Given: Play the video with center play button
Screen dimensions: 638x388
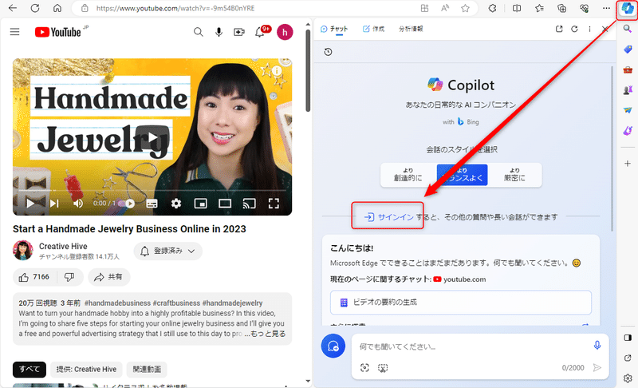Looking at the screenshot, I should [152, 137].
